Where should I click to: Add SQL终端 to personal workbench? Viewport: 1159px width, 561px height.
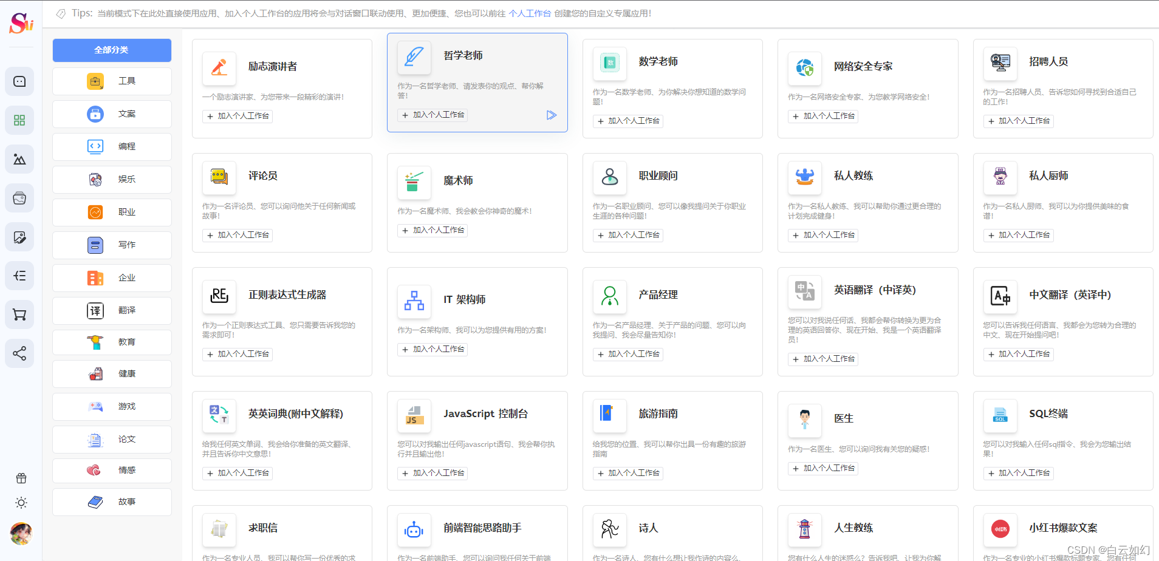(1018, 473)
